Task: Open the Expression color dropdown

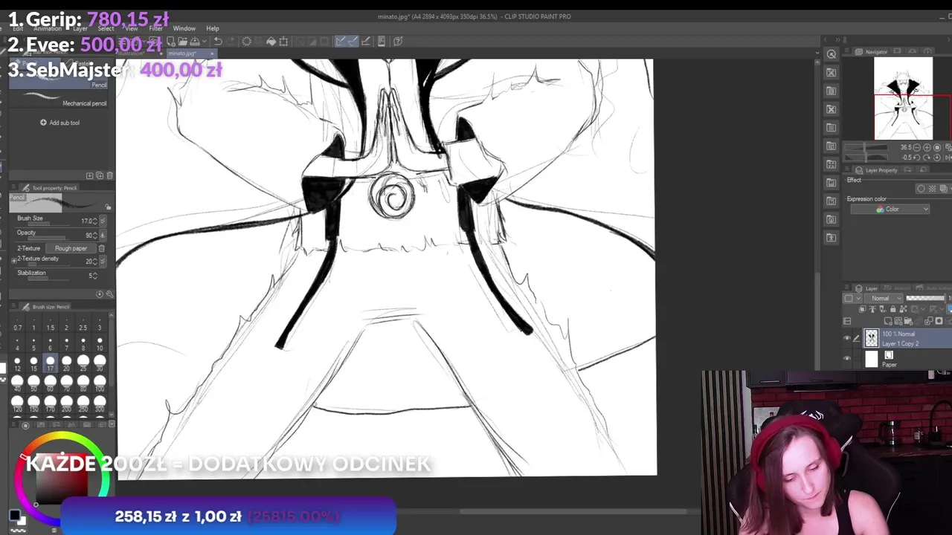Action: click(x=890, y=210)
